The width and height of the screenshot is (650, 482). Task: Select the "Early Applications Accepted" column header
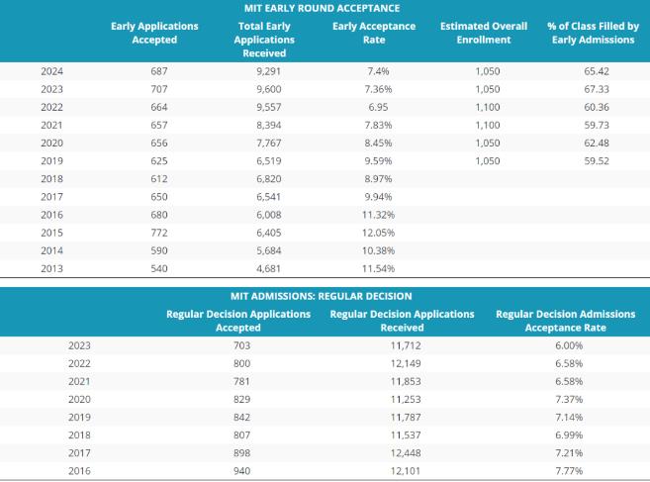(154, 33)
